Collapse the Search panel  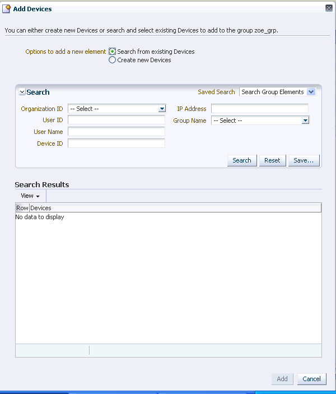tap(22, 92)
